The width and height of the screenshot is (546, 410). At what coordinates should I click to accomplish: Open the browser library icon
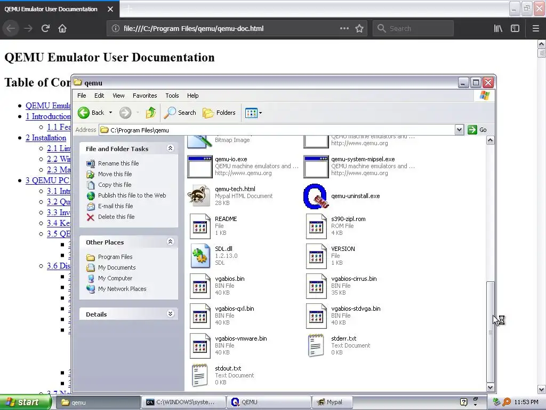[498, 28]
